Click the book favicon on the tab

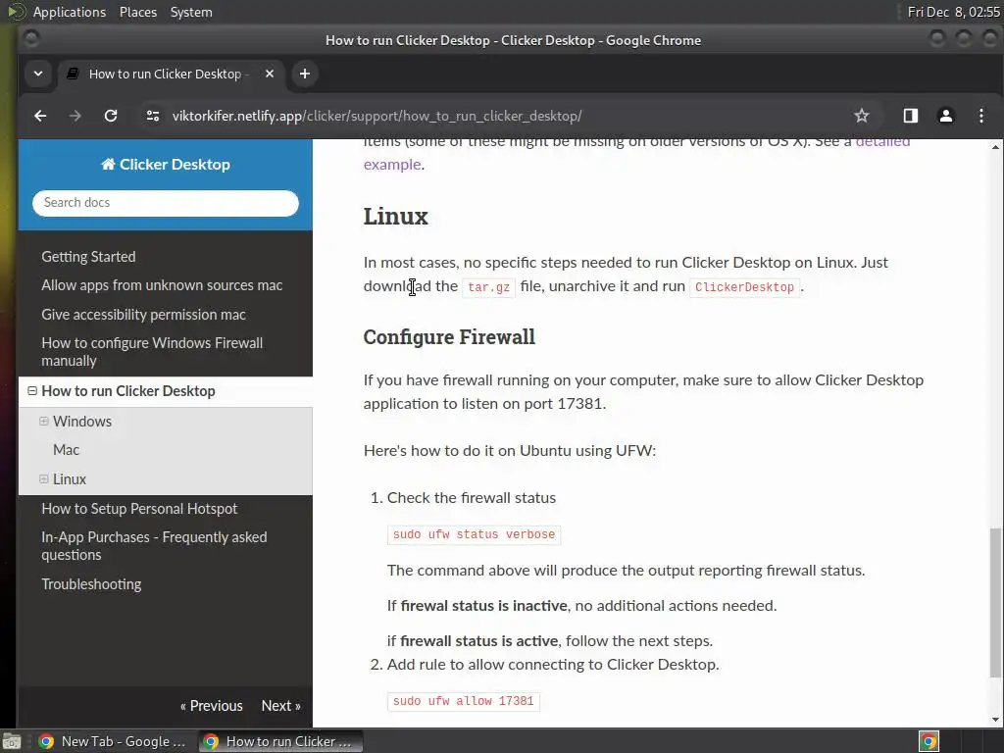(73, 74)
